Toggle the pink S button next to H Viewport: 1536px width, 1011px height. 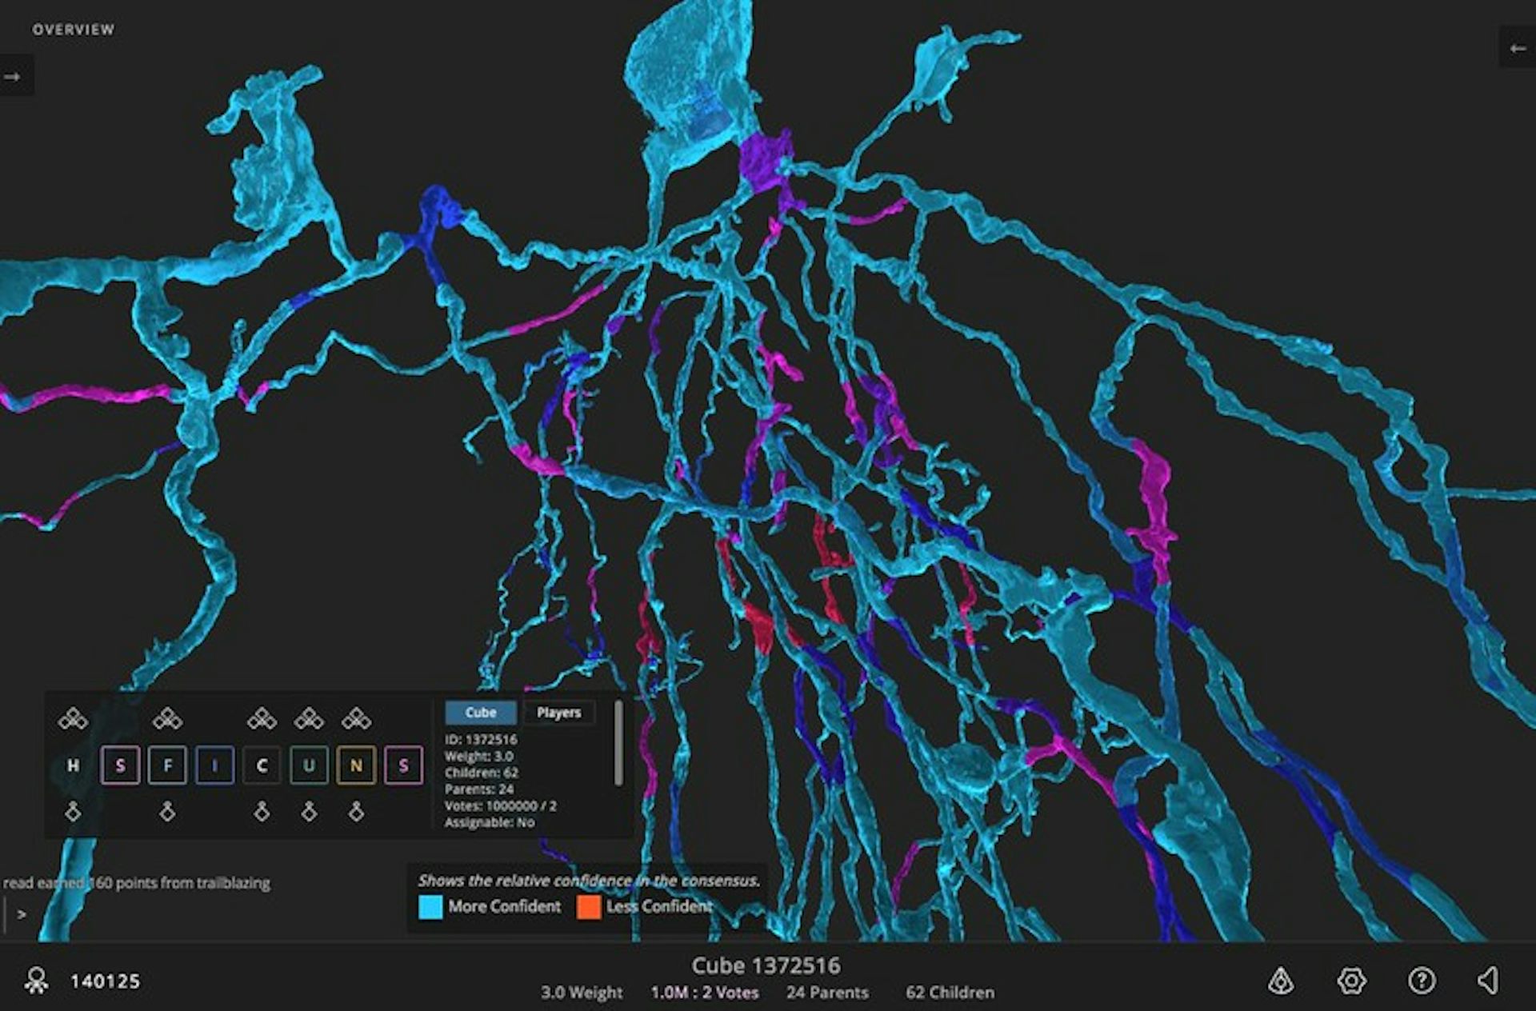click(120, 765)
